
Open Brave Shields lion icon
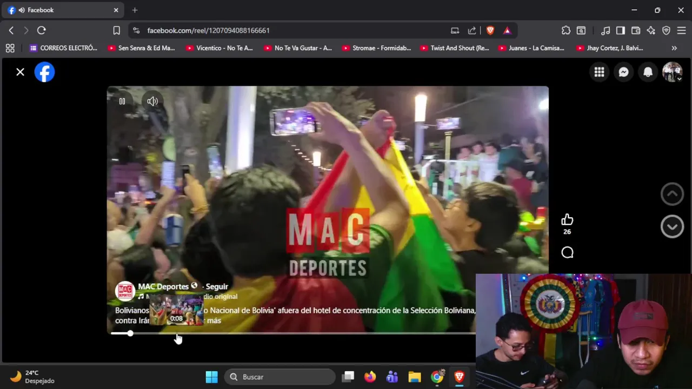(490, 30)
